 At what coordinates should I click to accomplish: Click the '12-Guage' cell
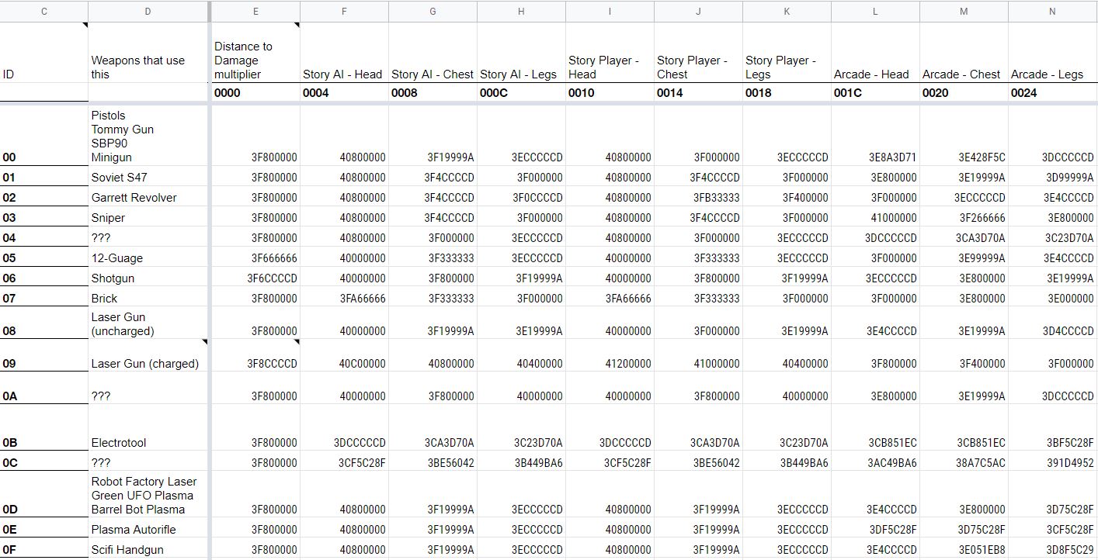(x=148, y=258)
